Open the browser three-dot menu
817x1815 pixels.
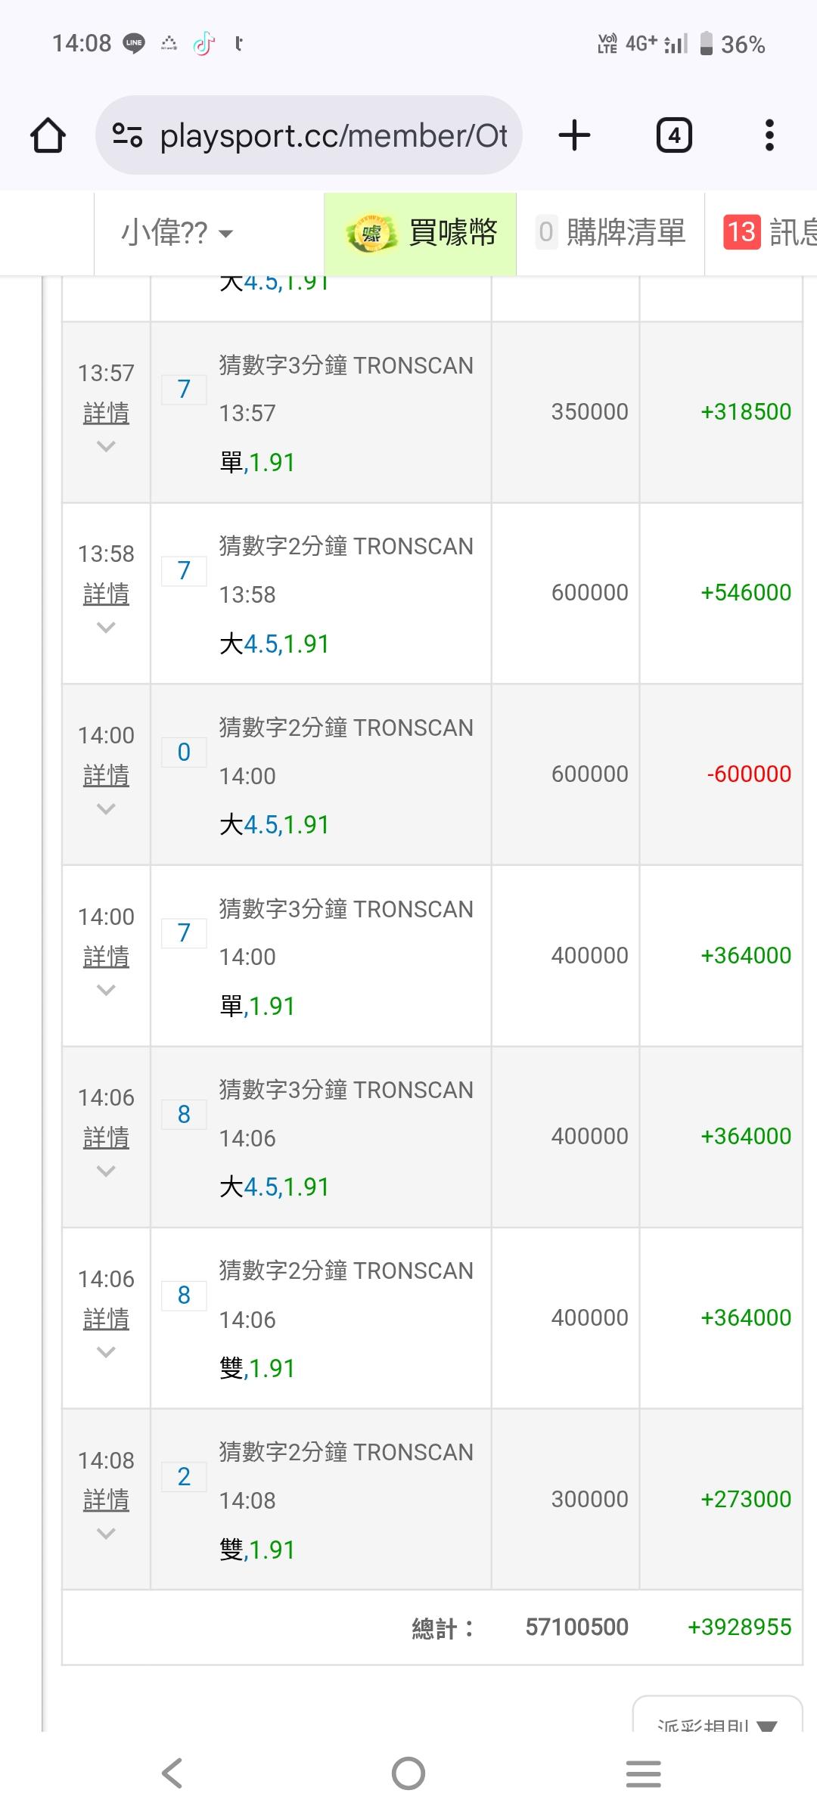pyautogui.click(x=769, y=136)
